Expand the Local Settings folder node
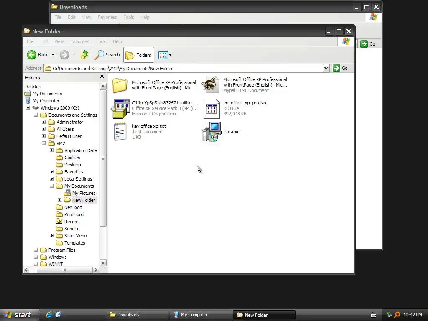 (51, 179)
